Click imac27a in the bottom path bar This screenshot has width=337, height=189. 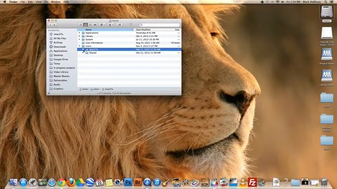pos(107,89)
